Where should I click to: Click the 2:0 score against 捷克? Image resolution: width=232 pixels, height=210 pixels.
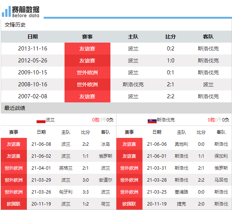(201, 204)
